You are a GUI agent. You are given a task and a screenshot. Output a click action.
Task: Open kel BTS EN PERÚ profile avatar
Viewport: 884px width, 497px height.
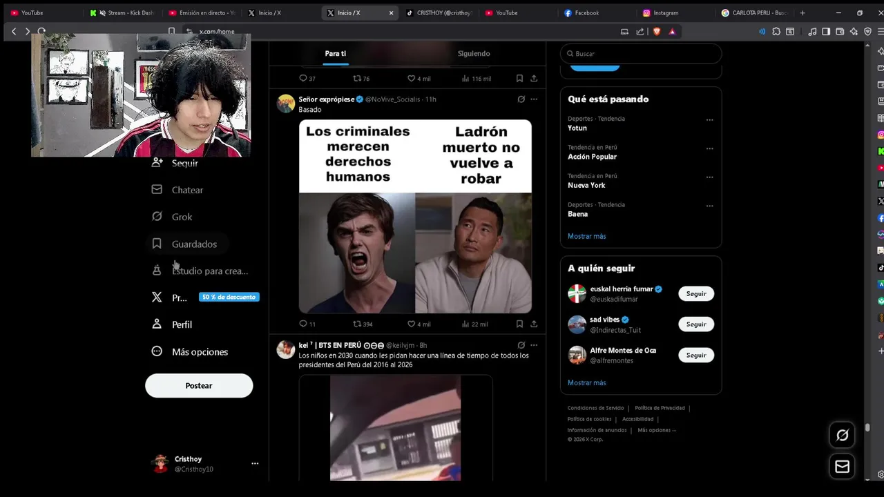click(286, 349)
